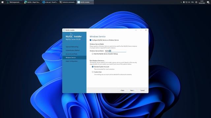Open the notification center icon
Image resolution: width=211 pixels, height=118 pixels.
(208, 2)
